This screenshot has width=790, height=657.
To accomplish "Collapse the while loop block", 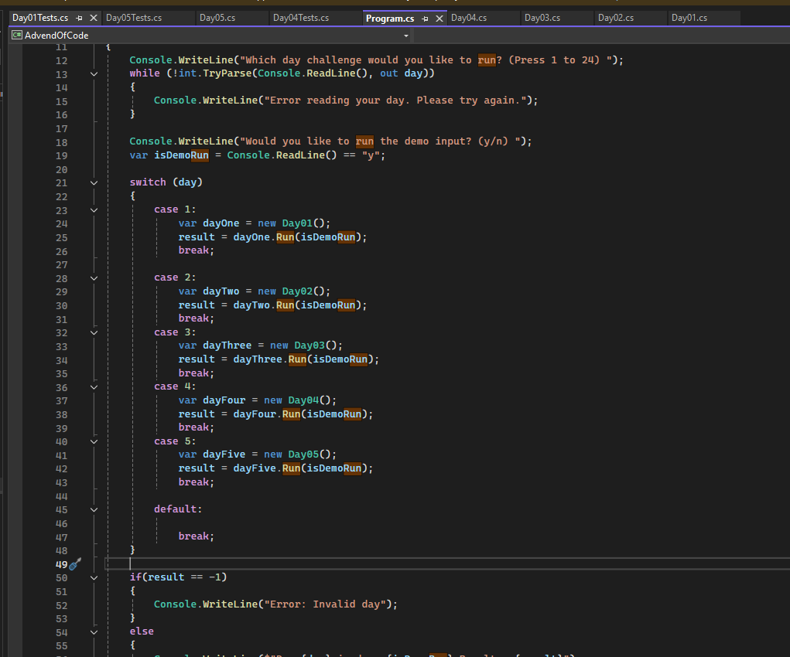I will point(94,74).
